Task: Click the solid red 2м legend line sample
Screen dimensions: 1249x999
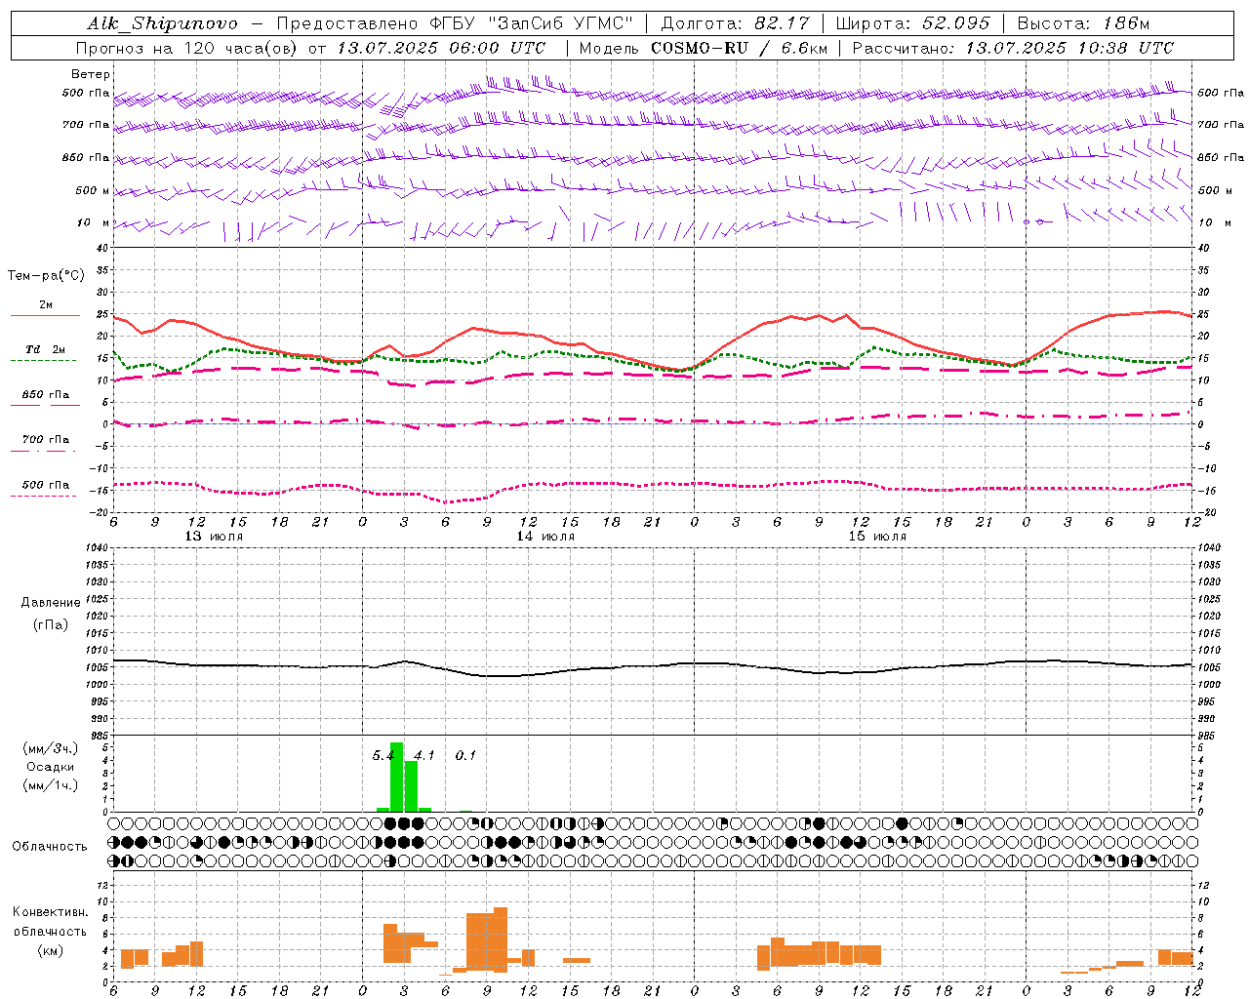Action: point(45,315)
